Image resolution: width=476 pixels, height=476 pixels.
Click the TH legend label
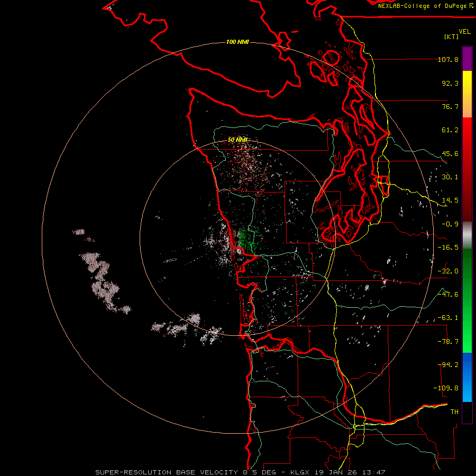click(x=454, y=412)
